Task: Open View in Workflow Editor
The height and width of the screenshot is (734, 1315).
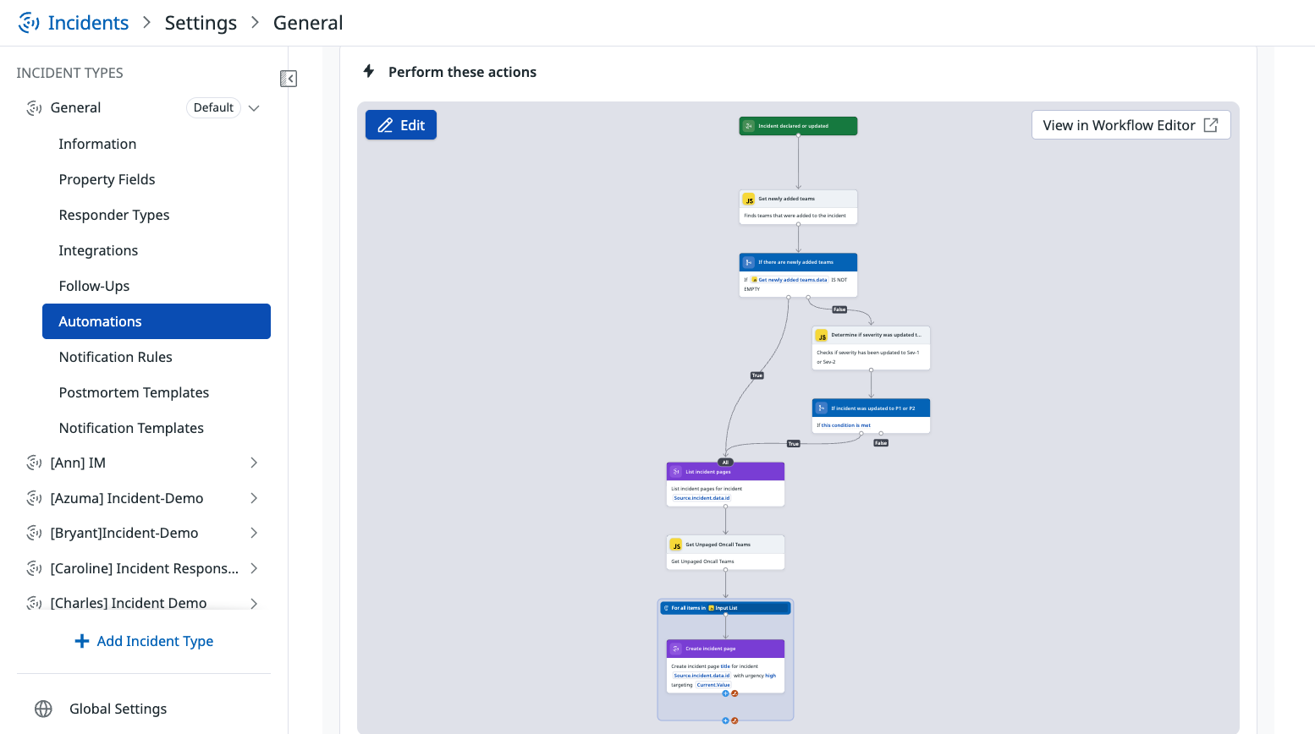Action: pyautogui.click(x=1131, y=125)
